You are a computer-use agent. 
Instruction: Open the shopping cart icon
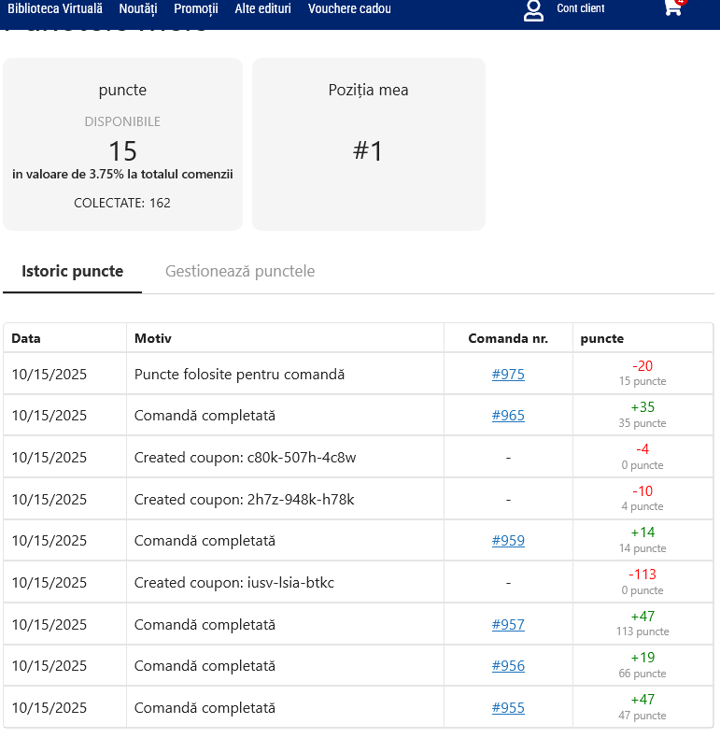pyautogui.click(x=672, y=7)
